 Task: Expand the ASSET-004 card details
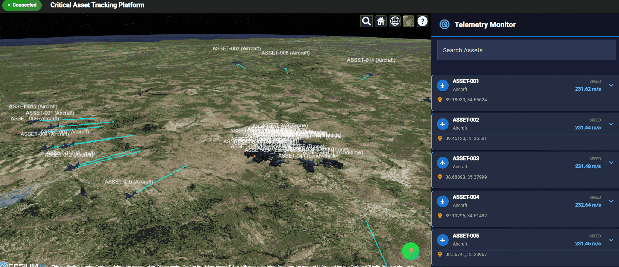point(611,201)
